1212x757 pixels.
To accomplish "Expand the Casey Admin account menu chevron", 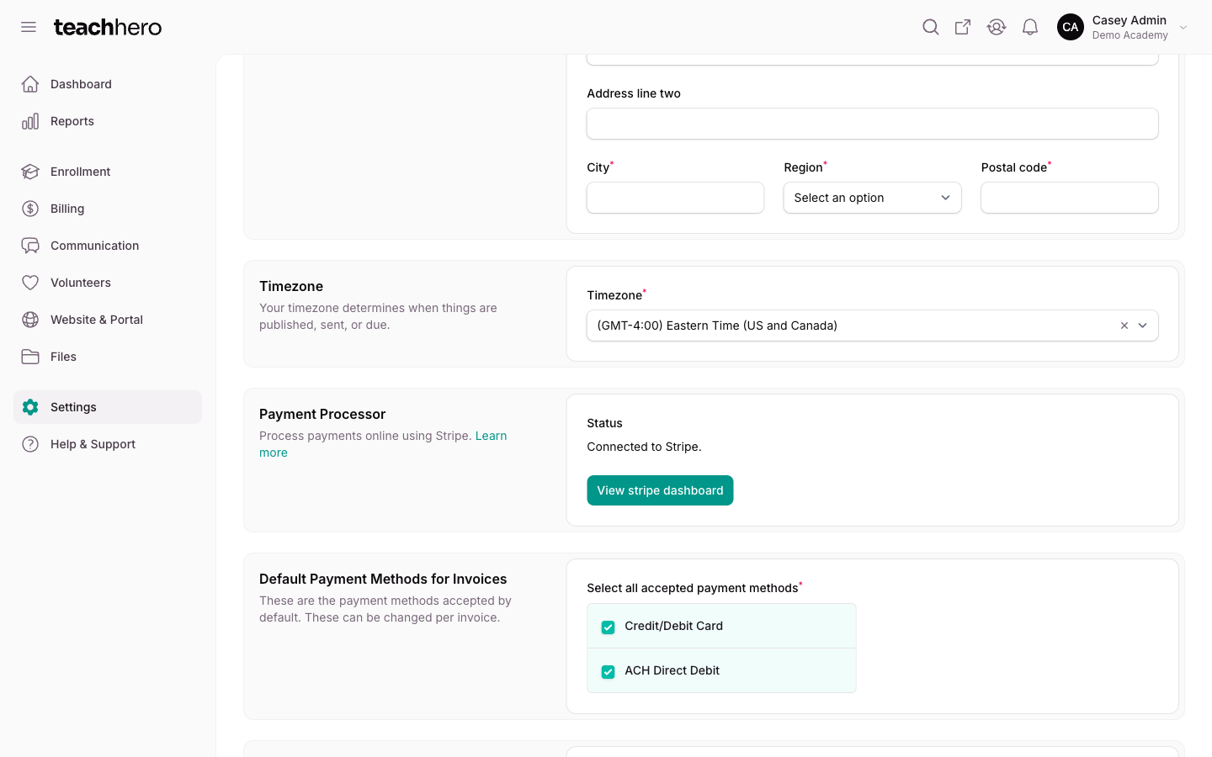I will 1183,27.
